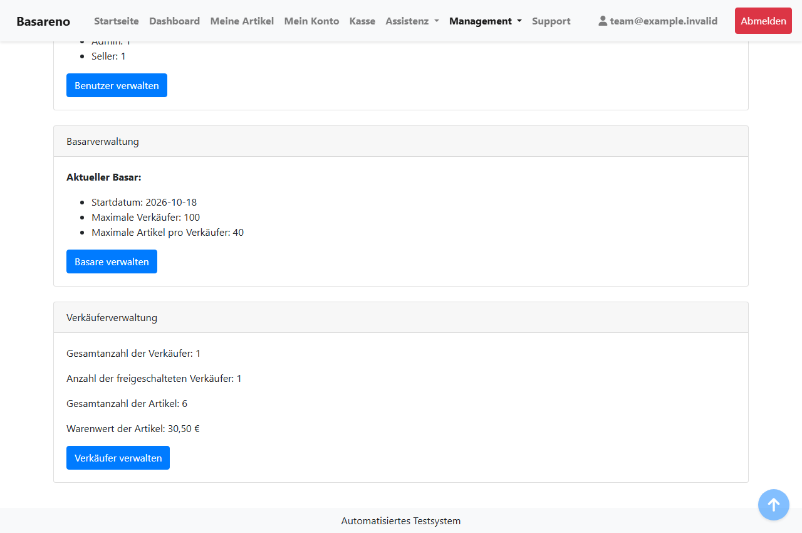Click Basare verwalten button
The height and width of the screenshot is (533, 802).
tap(112, 261)
